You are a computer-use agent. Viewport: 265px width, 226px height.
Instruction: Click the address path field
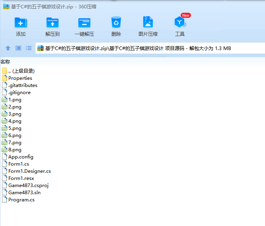tap(150, 48)
